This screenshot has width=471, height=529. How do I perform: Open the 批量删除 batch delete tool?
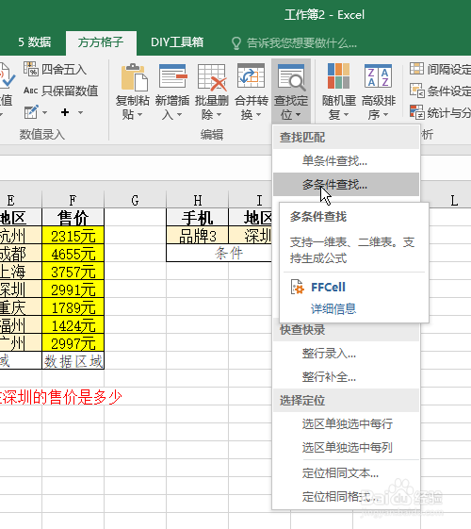(212, 91)
